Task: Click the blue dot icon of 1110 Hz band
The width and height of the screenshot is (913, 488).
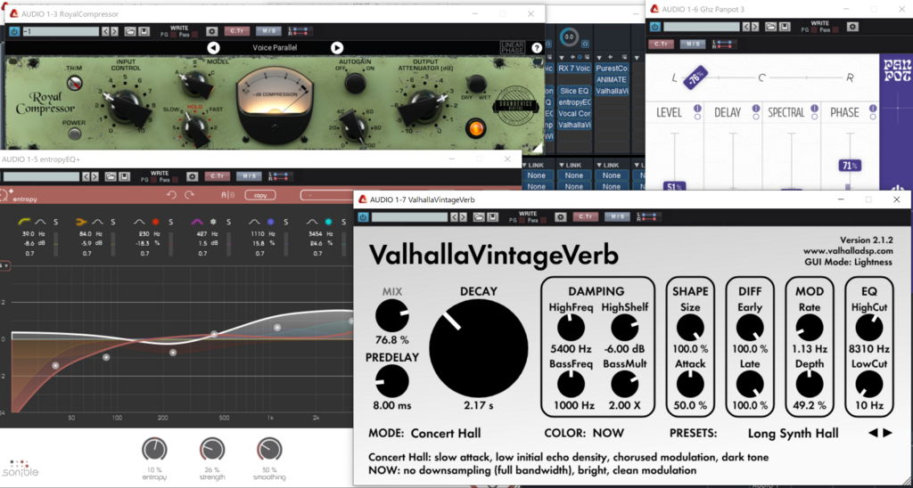Action: coord(270,222)
